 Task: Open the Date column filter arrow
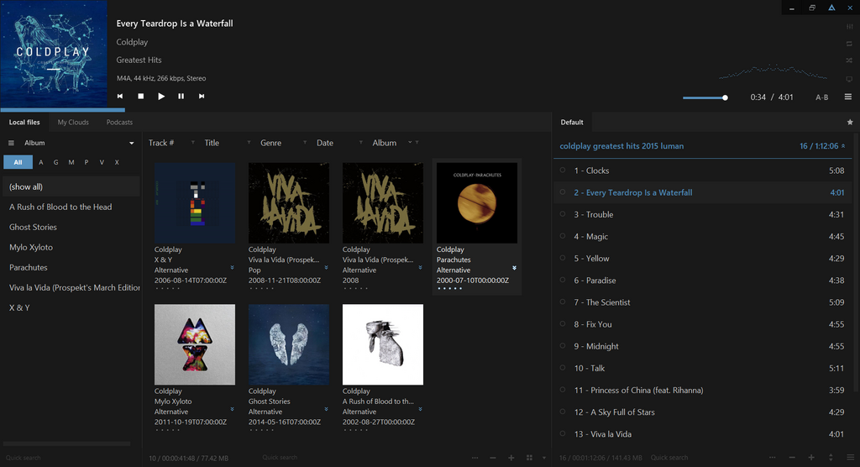click(360, 143)
